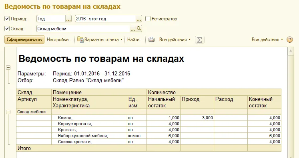299x158 pixels.
Task: Select the Склад мебели group row cell
Action: coord(34,112)
